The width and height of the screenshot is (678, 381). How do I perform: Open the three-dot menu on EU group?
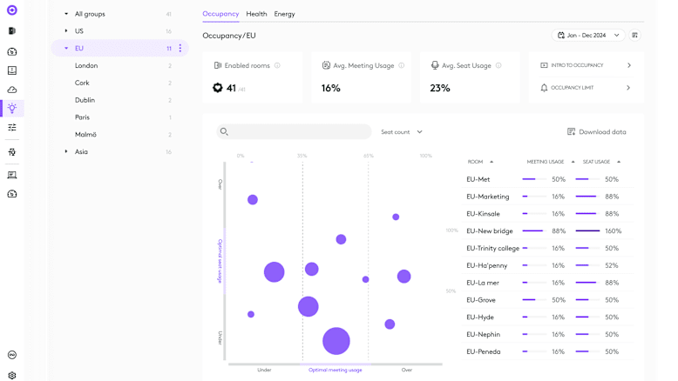click(x=180, y=49)
